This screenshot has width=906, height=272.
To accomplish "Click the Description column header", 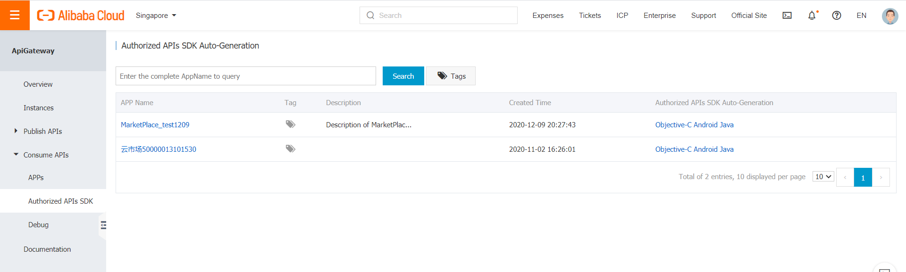I will click(344, 103).
